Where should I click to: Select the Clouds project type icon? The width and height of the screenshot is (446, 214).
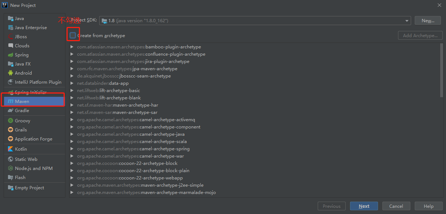pyautogui.click(x=11, y=46)
